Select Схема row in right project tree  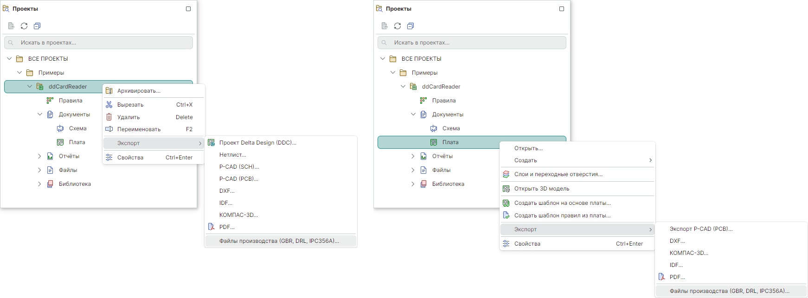[472, 128]
